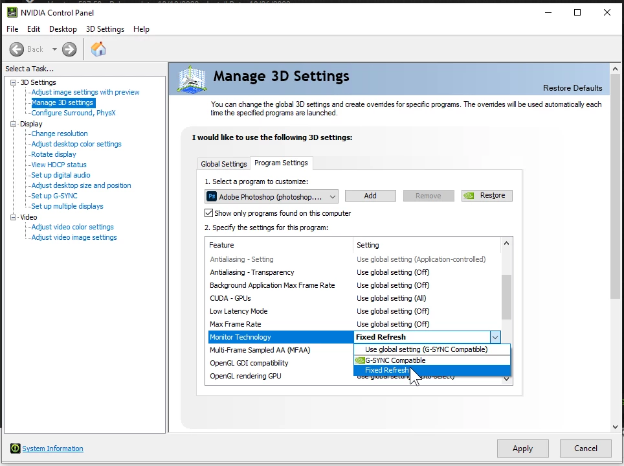
Task: Choose G-SYNC Compatible from the list
Action: pos(432,360)
